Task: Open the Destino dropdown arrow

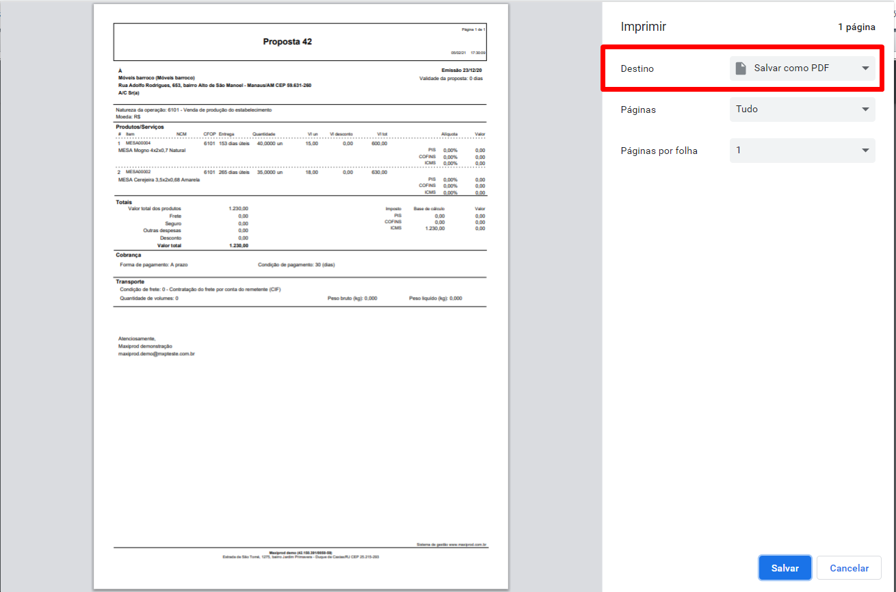Action: coord(865,68)
